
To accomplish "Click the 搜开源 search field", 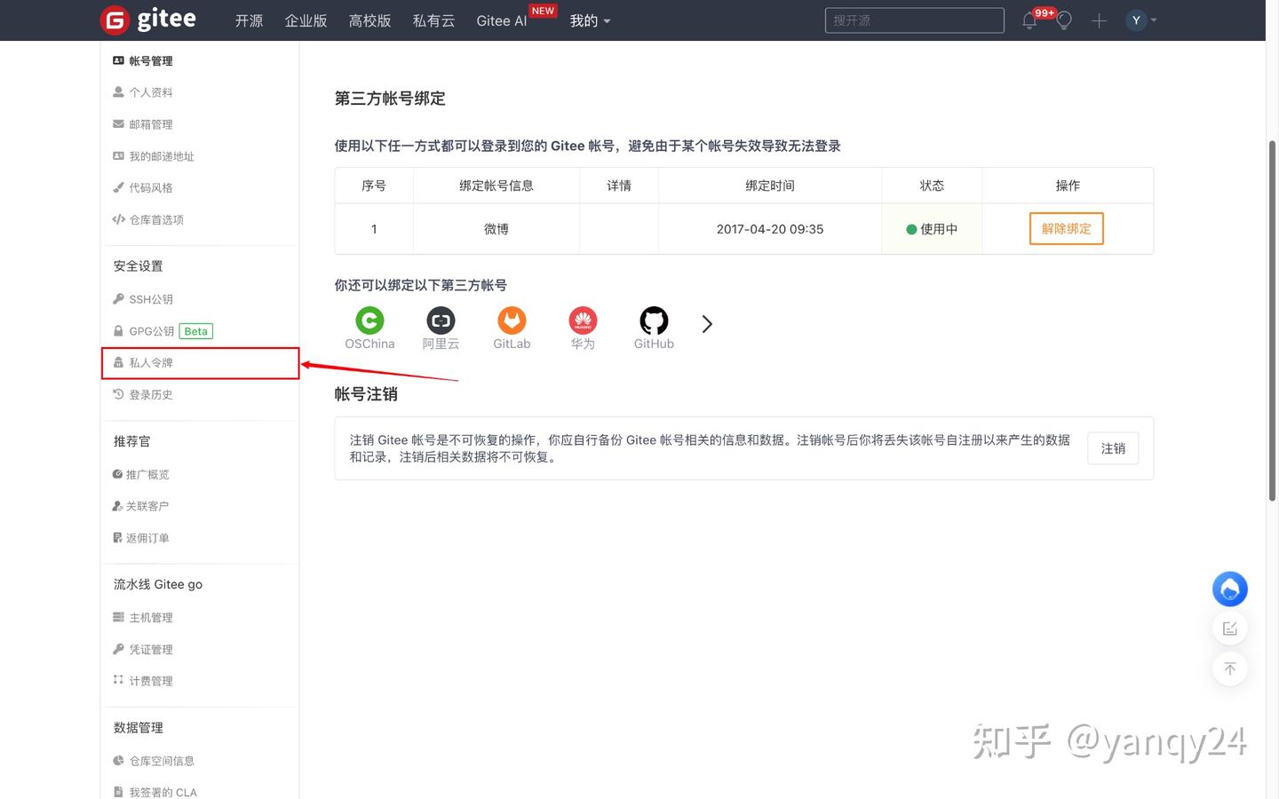I will [x=914, y=20].
